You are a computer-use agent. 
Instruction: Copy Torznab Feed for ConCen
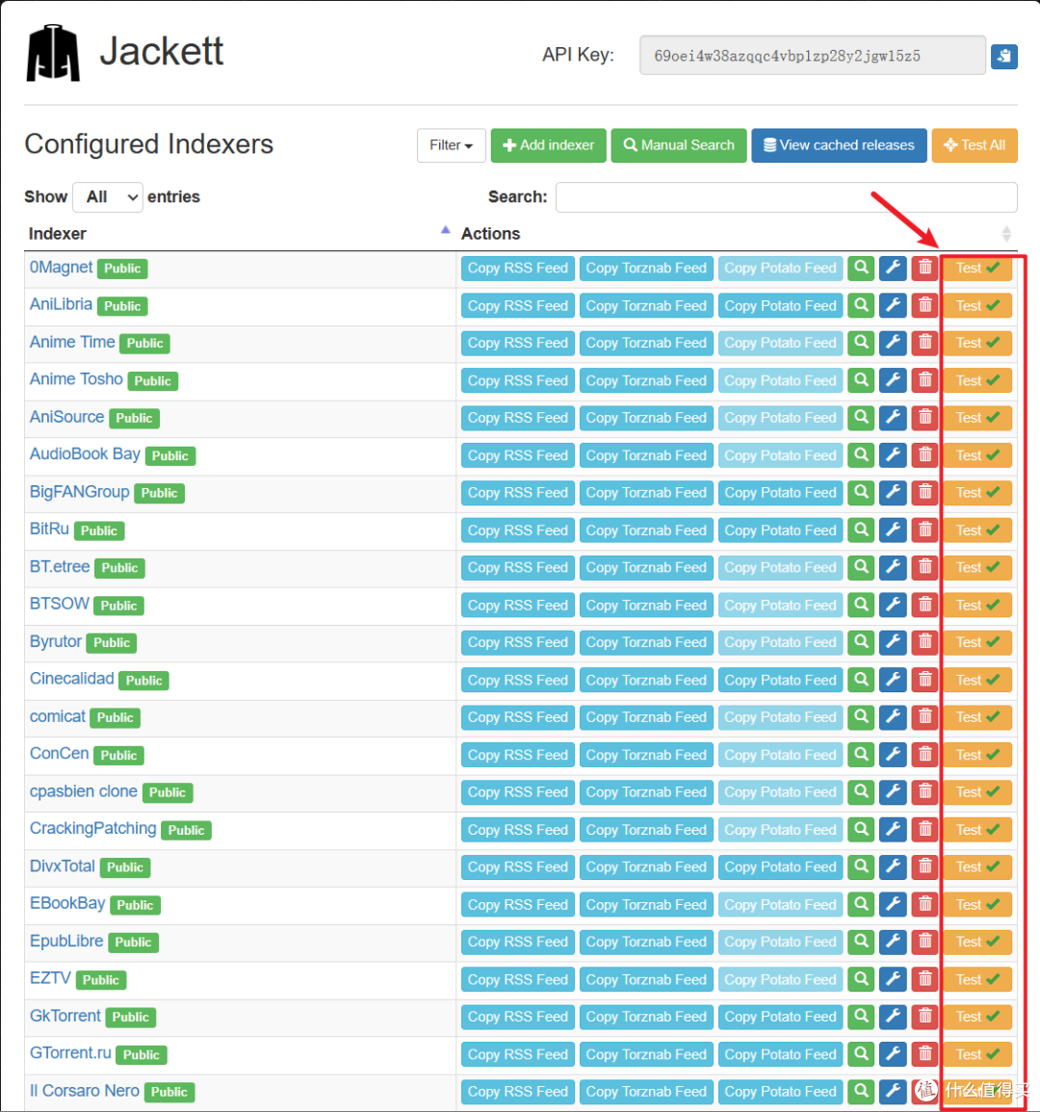pyautogui.click(x=646, y=755)
